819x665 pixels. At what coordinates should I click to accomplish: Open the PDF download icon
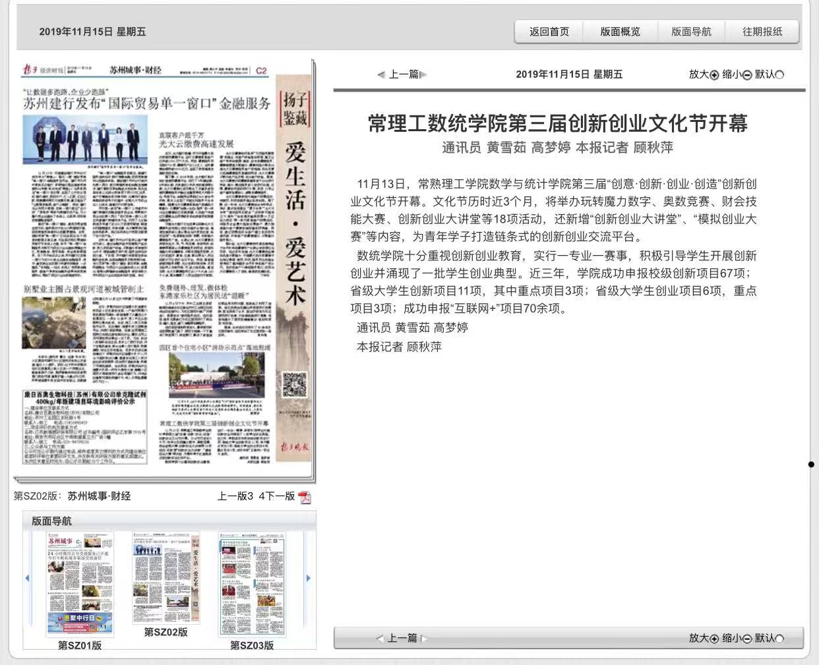305,497
